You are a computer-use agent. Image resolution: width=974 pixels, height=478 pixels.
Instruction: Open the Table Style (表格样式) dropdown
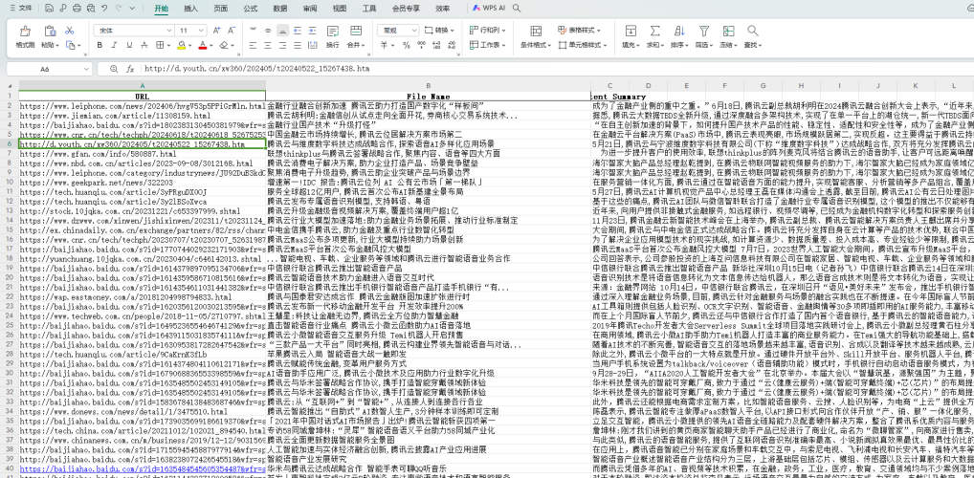tap(580, 30)
